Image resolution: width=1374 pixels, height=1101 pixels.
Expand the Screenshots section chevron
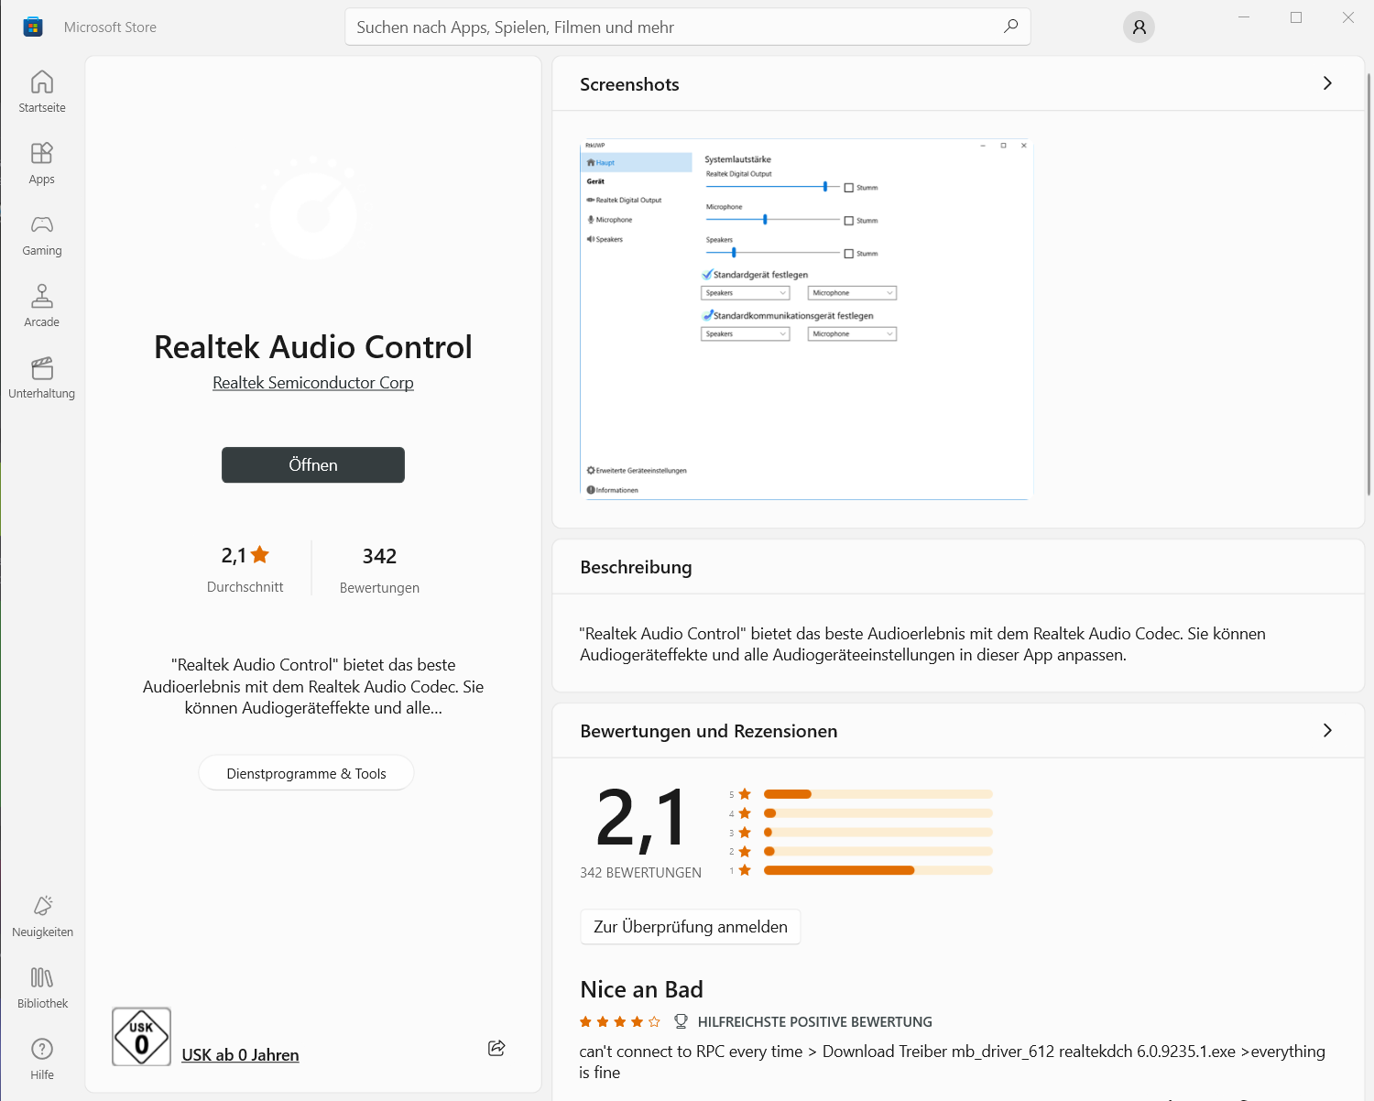tap(1327, 83)
